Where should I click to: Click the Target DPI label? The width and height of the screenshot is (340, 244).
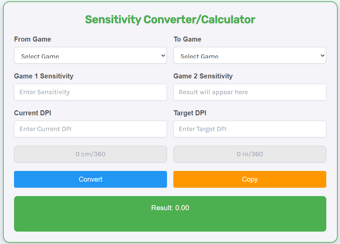click(190, 113)
